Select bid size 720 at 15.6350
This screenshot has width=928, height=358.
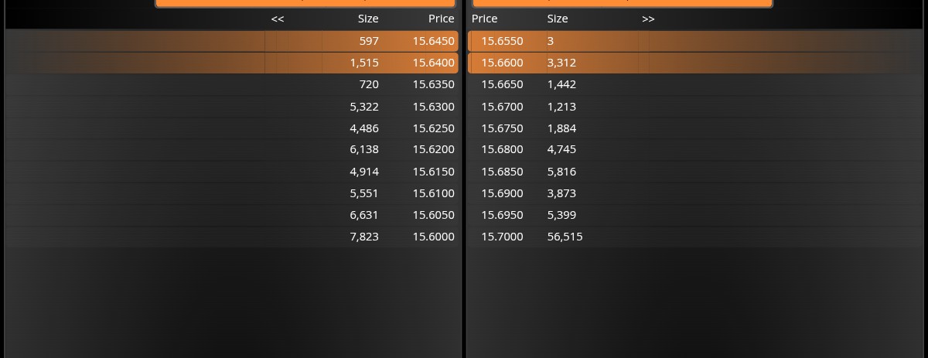click(369, 84)
